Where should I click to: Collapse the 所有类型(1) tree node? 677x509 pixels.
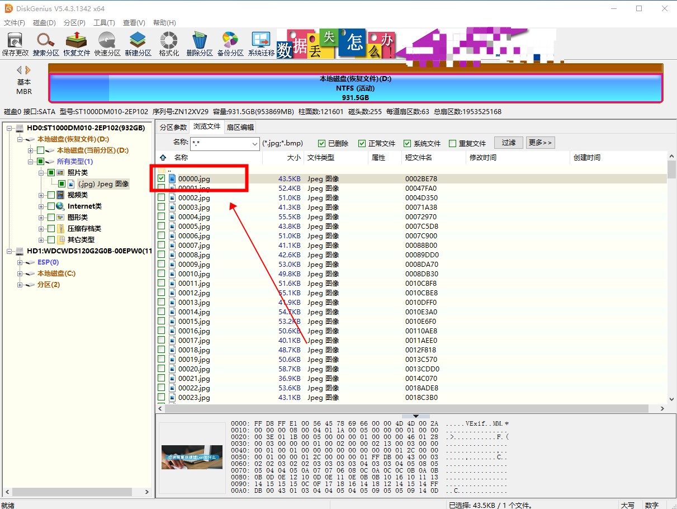pyautogui.click(x=30, y=162)
